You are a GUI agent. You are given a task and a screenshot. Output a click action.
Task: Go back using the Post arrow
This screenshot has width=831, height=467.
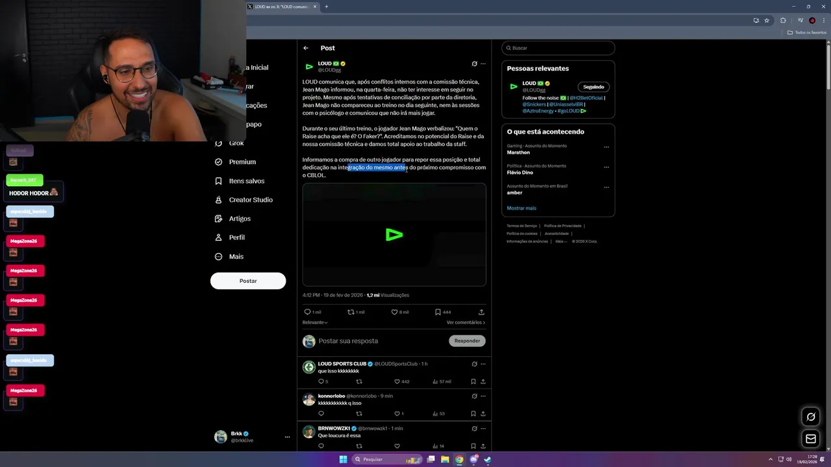point(306,48)
